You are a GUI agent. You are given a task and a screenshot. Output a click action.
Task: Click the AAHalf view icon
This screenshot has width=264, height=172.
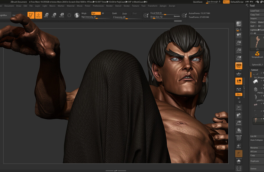pos(239,58)
